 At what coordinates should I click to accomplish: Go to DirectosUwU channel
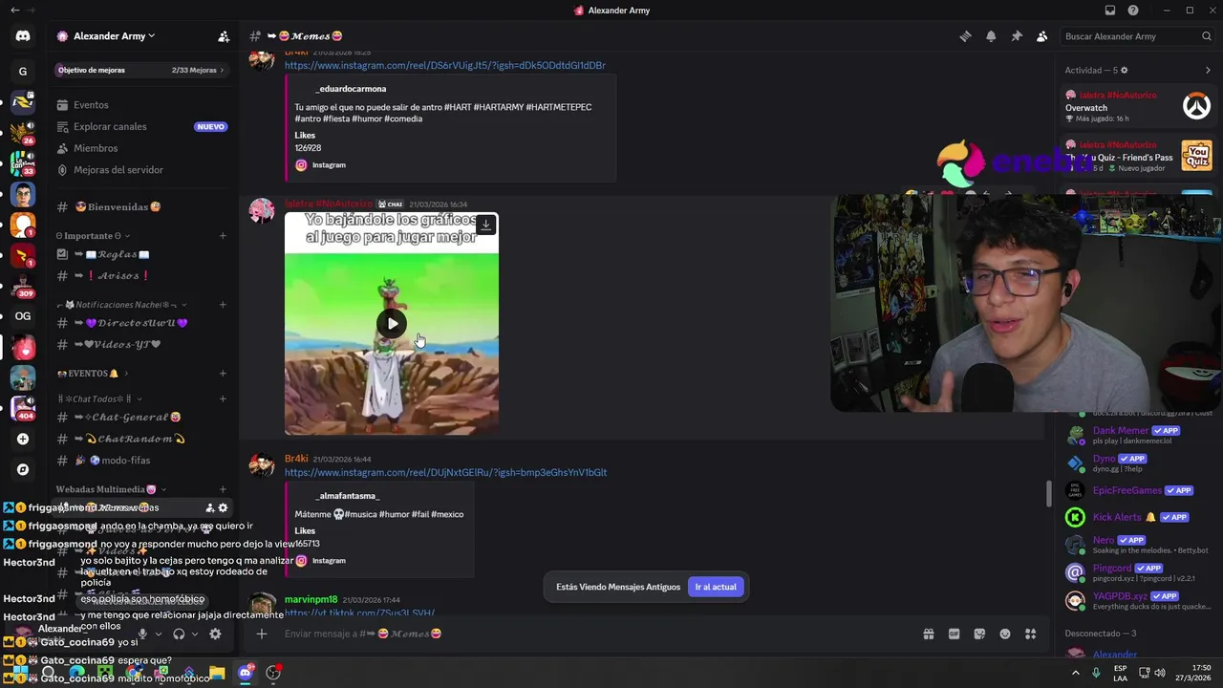(141, 323)
